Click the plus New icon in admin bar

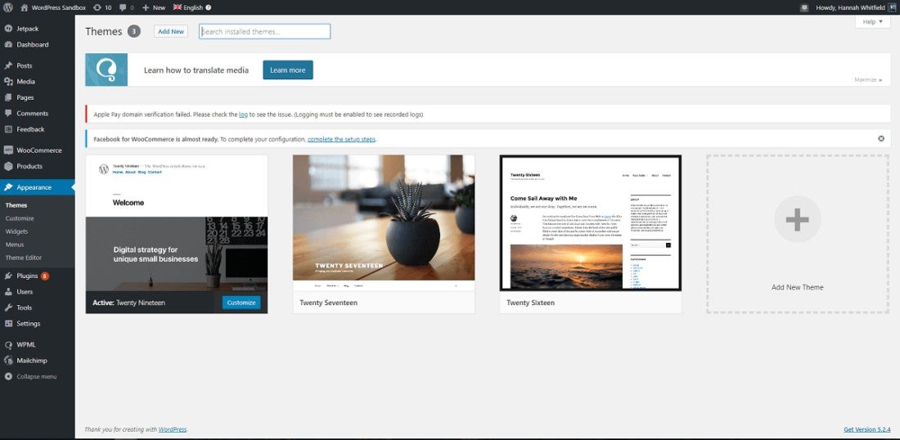click(x=145, y=7)
